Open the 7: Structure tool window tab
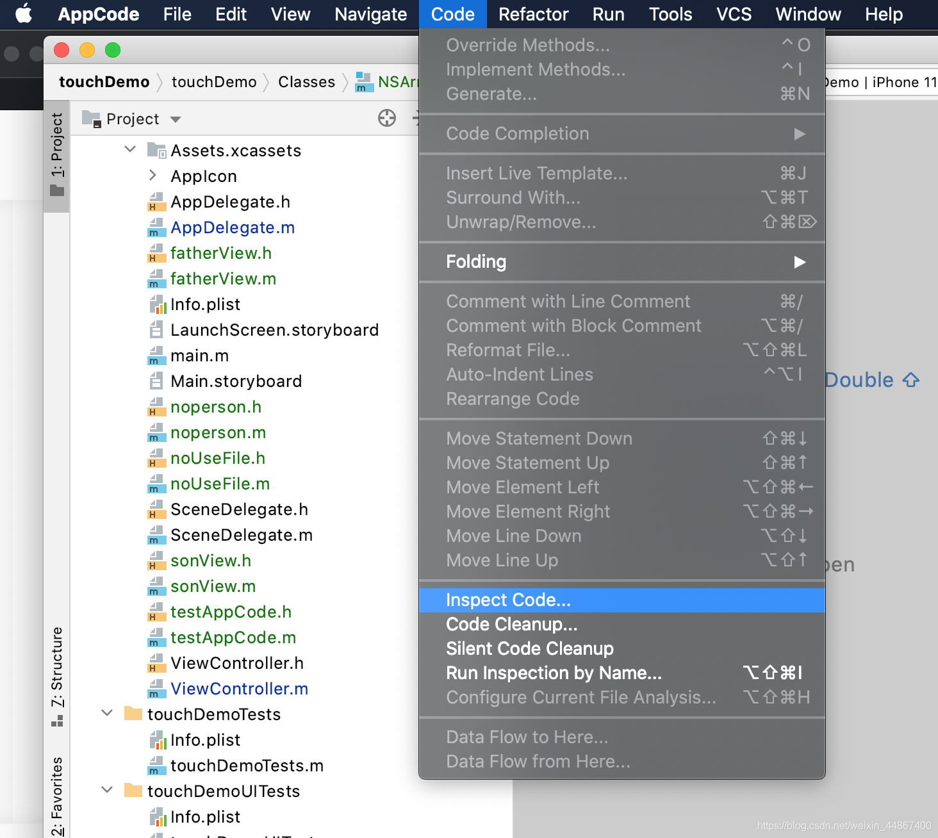The image size is (938, 838). coord(57,676)
